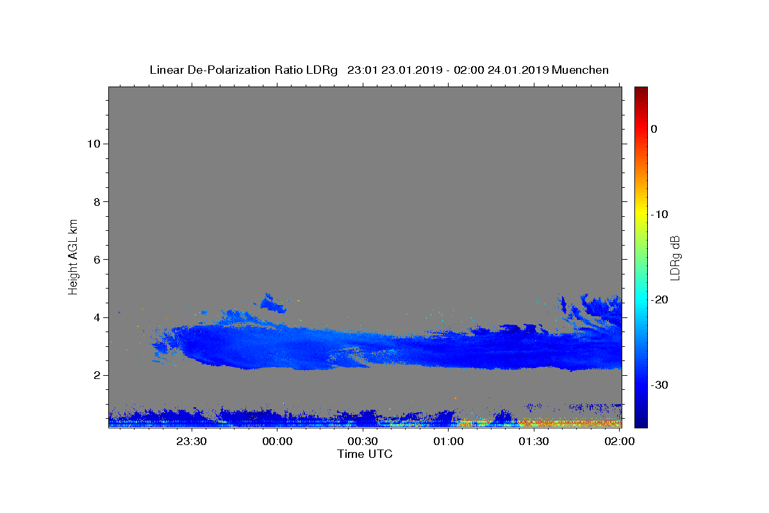Select the '00:30' time tick label

point(363,441)
